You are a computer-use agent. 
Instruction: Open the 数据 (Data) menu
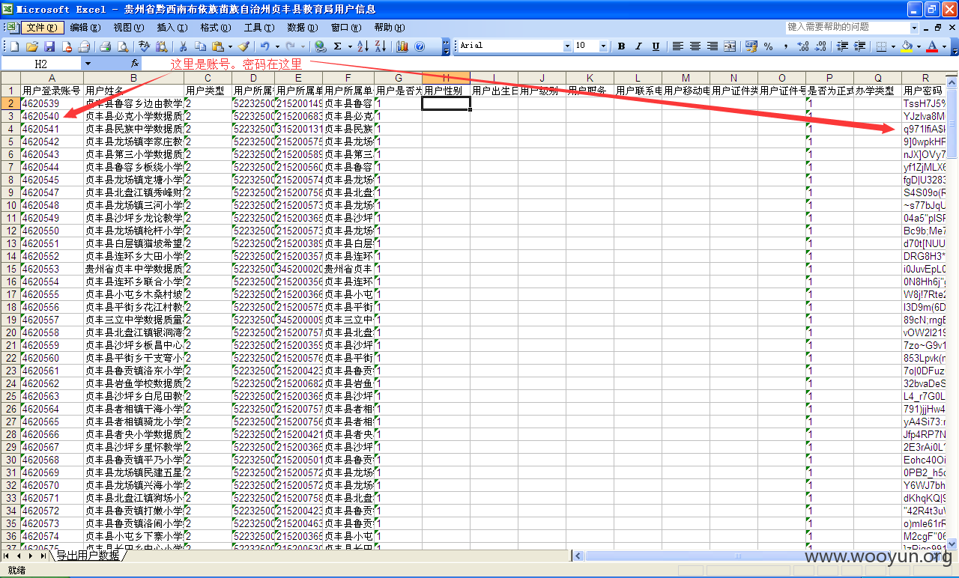302,28
